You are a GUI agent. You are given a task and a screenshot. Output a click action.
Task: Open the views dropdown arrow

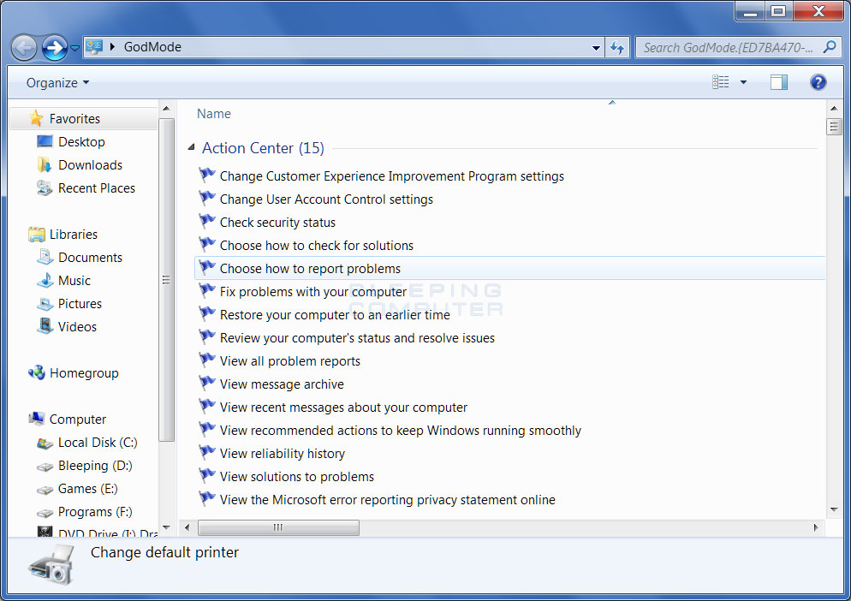pos(743,82)
